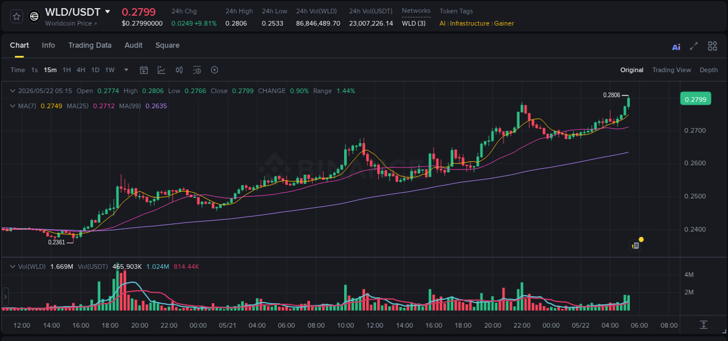Switch to the Chart tab
The width and height of the screenshot is (728, 341).
click(x=19, y=45)
